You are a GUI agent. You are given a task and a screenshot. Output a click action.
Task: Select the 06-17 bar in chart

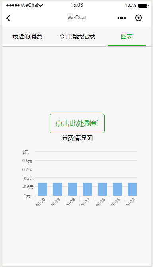point(87,189)
